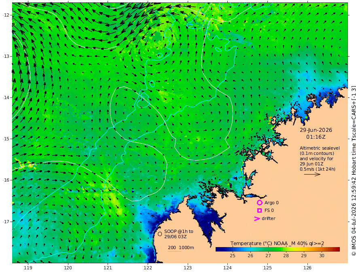Image resolution: width=356 pixels, height=275 pixels.
Task: Click the latitude axis label -17
Action: pyautogui.click(x=6, y=222)
